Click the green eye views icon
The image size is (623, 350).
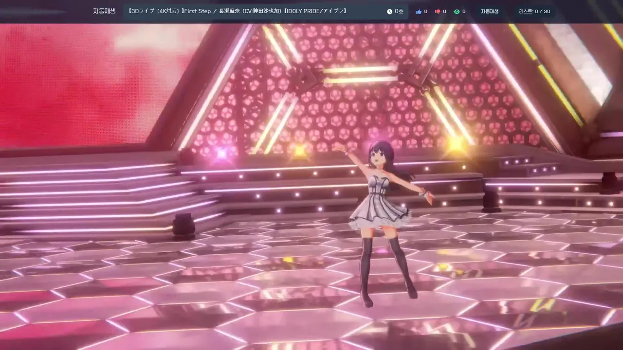click(457, 11)
